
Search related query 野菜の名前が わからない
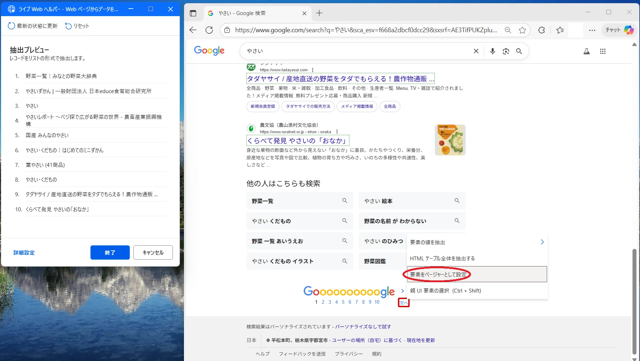click(412, 221)
